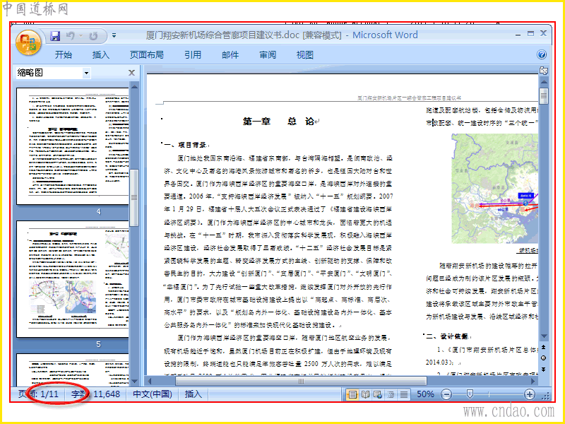This screenshot has width=565, height=424.
Task: Switch to the 页面布局 tab
Action: [x=147, y=55]
